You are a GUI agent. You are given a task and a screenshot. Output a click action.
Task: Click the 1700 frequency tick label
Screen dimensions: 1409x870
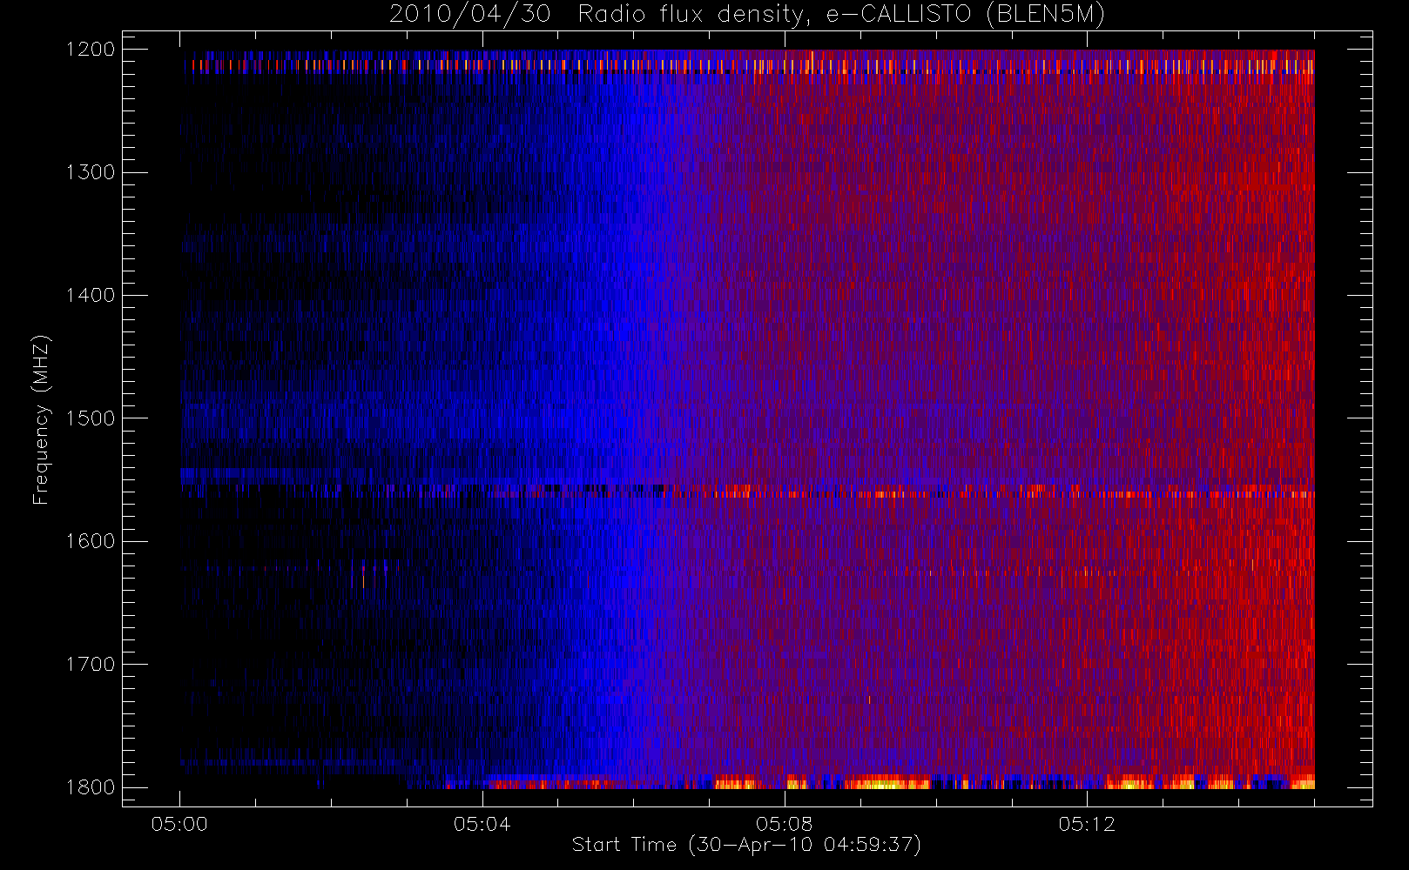click(91, 665)
